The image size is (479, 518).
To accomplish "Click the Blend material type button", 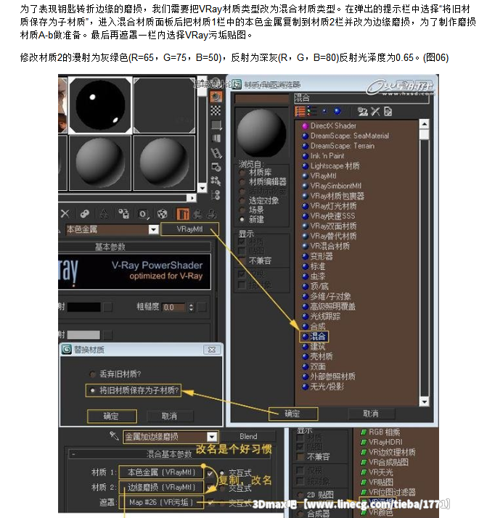I will click(x=249, y=437).
